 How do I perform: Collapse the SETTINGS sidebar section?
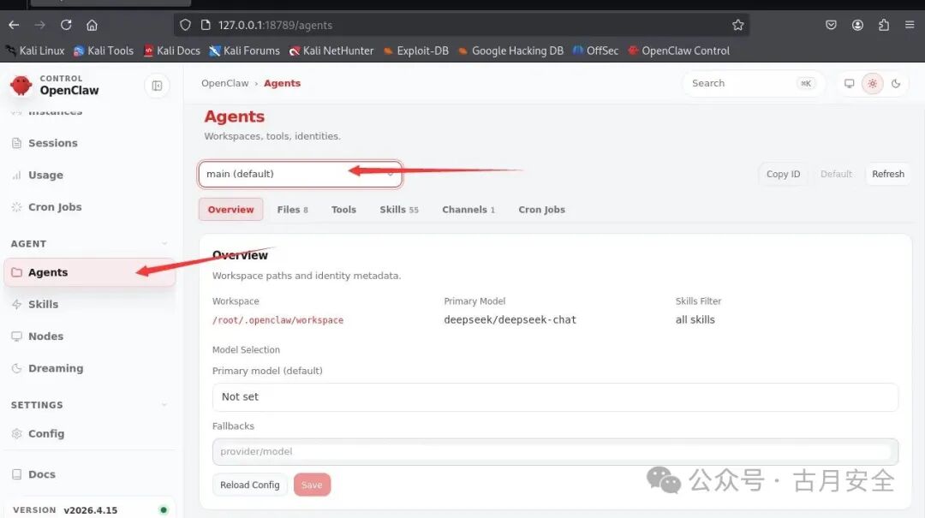coord(164,405)
